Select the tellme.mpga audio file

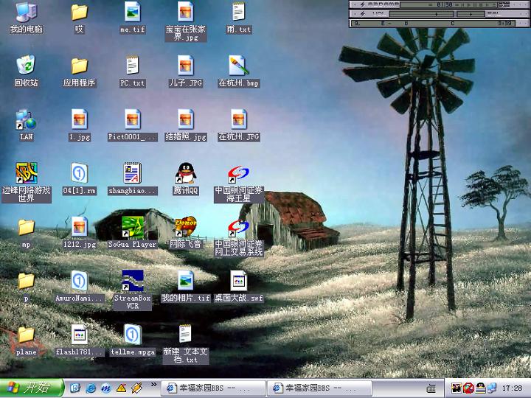(x=133, y=340)
